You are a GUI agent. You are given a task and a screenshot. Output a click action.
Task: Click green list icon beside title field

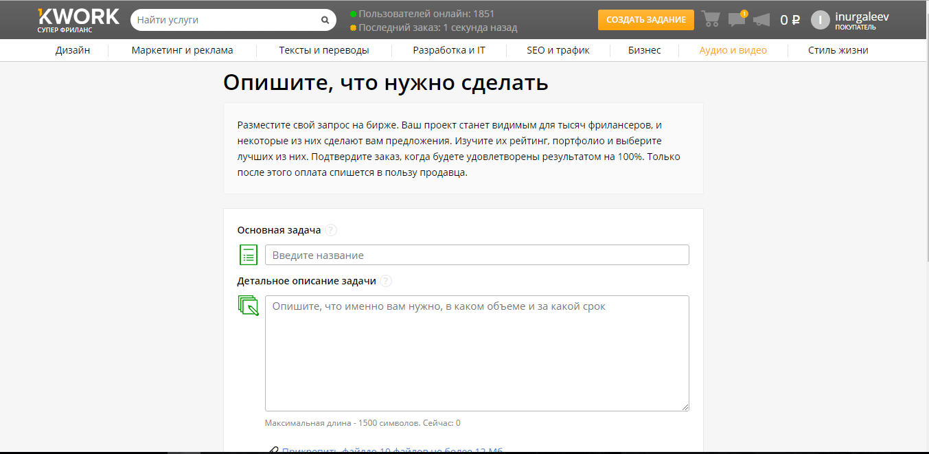tap(249, 255)
